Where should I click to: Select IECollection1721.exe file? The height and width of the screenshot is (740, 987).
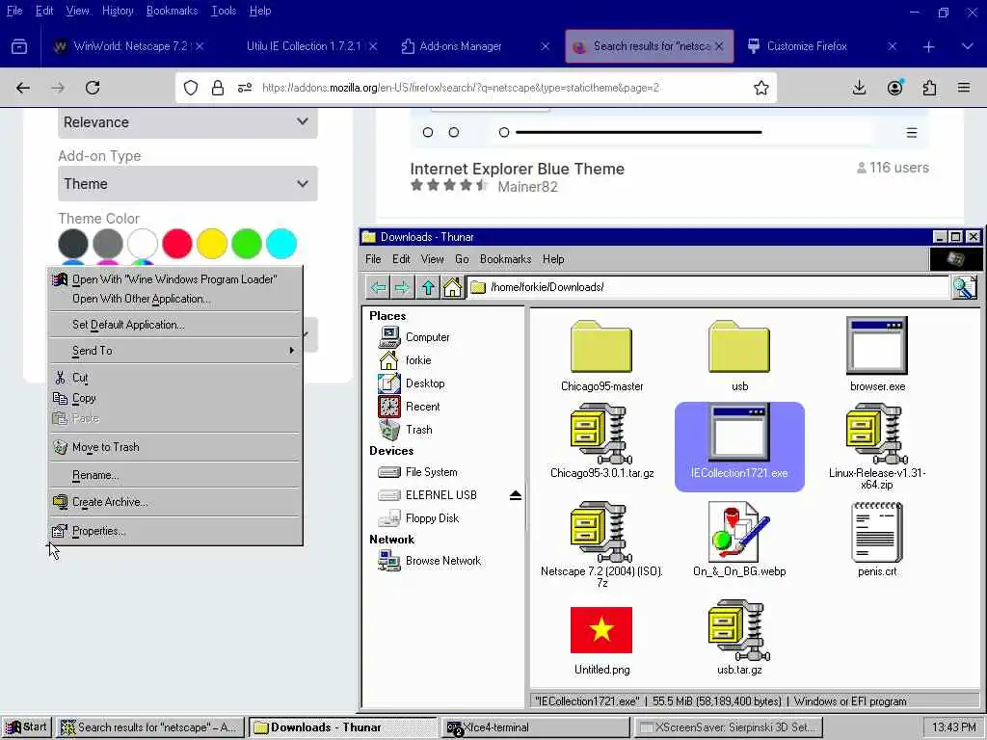tap(739, 446)
